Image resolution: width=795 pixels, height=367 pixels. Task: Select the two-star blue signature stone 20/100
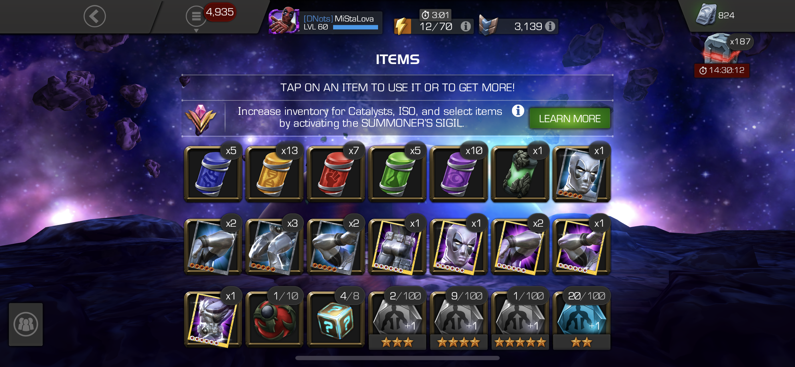582,320
